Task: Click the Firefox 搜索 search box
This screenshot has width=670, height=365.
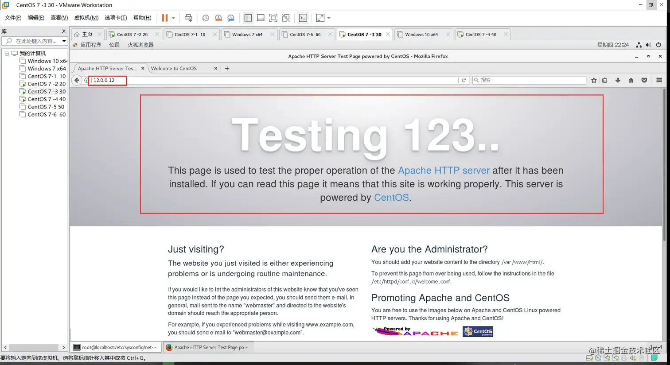Action: pos(529,80)
